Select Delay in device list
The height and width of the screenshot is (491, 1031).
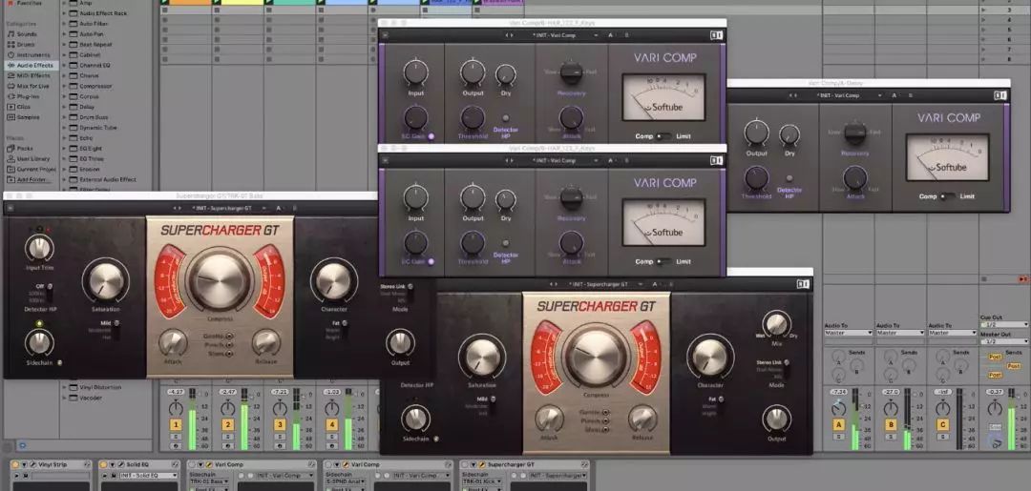coord(88,107)
